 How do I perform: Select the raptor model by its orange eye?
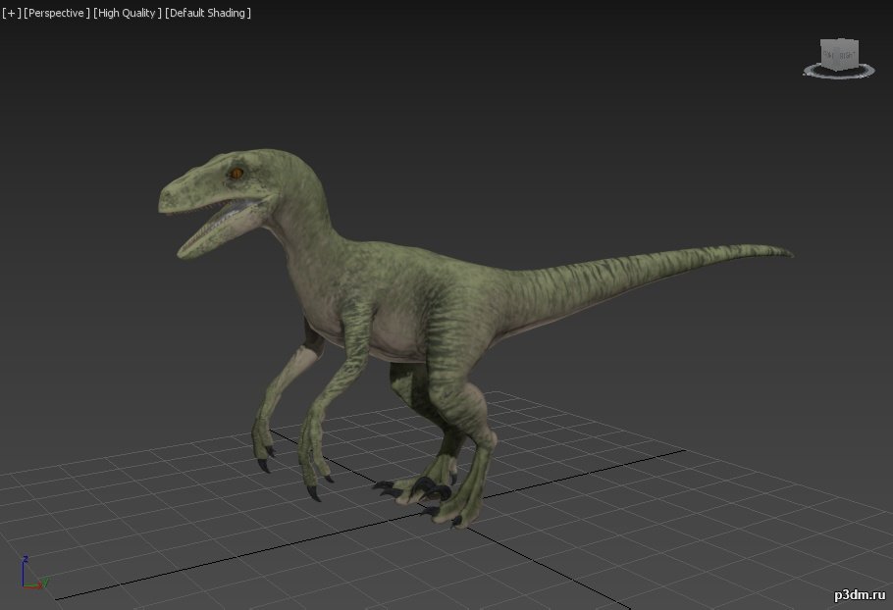pos(236,173)
